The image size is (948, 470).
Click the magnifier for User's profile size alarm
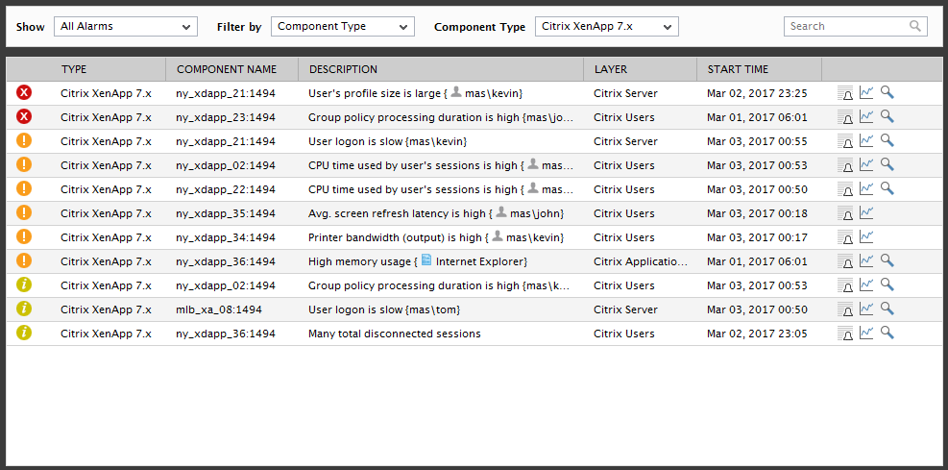coord(887,92)
